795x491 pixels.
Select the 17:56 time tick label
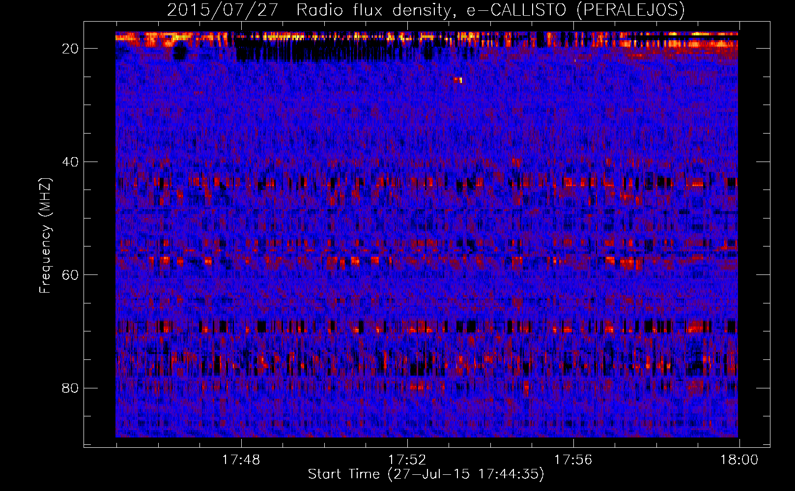click(573, 460)
